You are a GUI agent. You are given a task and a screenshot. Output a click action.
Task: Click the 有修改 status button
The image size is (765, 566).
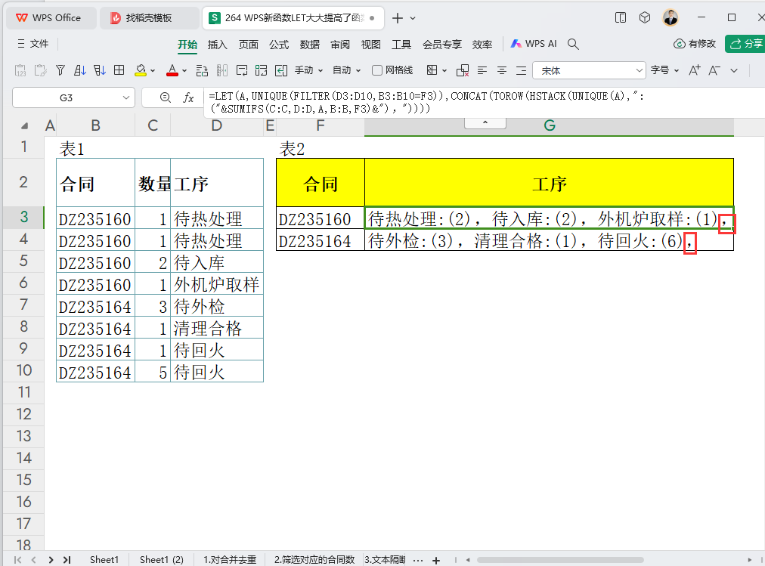click(695, 44)
